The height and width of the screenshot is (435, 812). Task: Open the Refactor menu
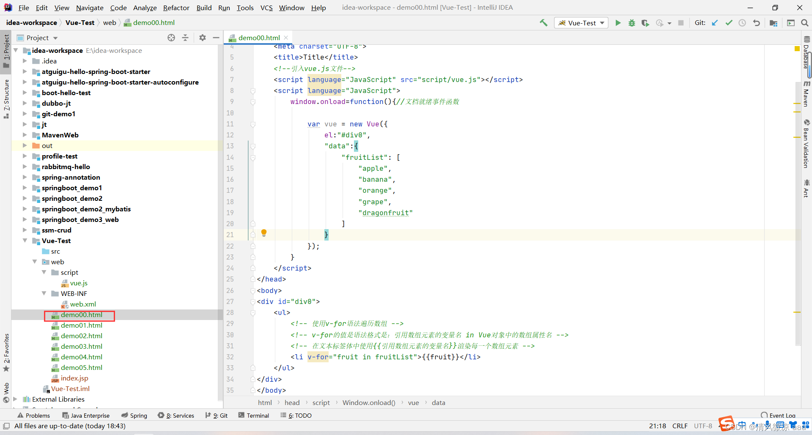(x=176, y=8)
